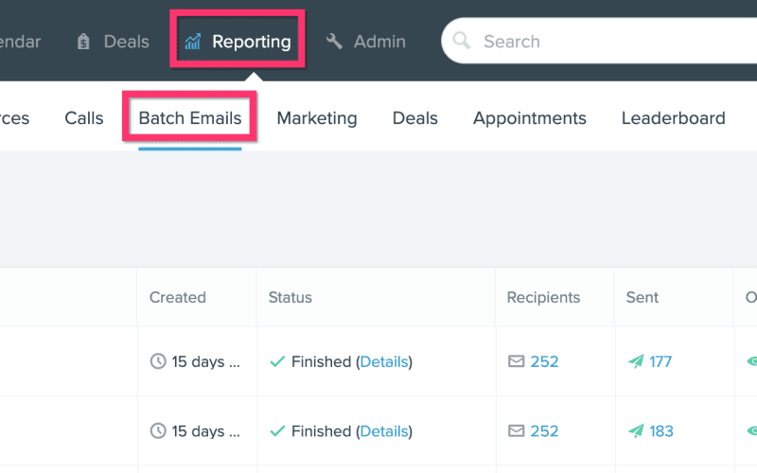This screenshot has height=473, width=757.
Task: Click the 252 recipients count in first row
Action: 544,361
